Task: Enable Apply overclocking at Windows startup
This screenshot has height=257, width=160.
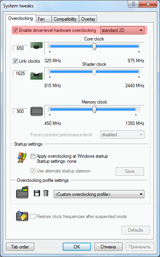Action: 33,157
